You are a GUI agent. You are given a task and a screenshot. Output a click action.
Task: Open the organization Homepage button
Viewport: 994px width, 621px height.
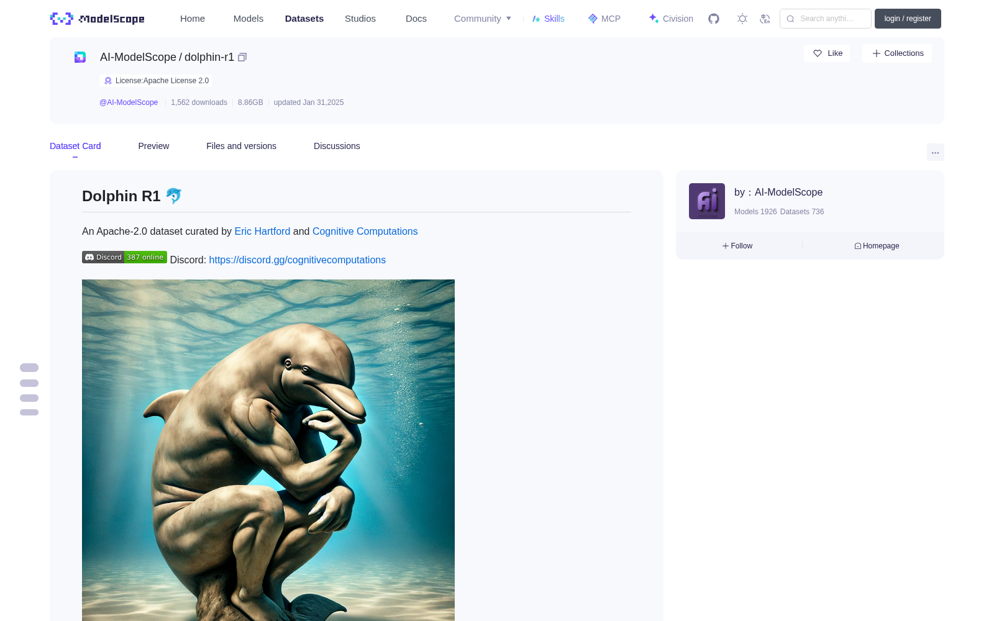point(877,246)
